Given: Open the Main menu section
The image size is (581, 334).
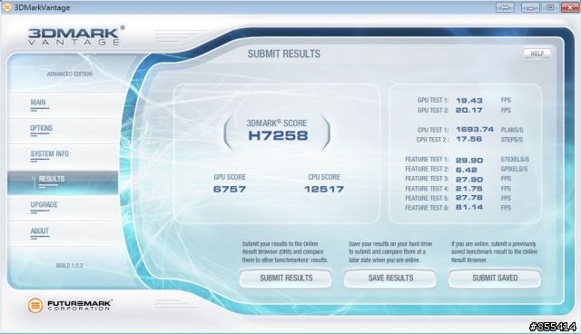Looking at the screenshot, I should (x=38, y=103).
